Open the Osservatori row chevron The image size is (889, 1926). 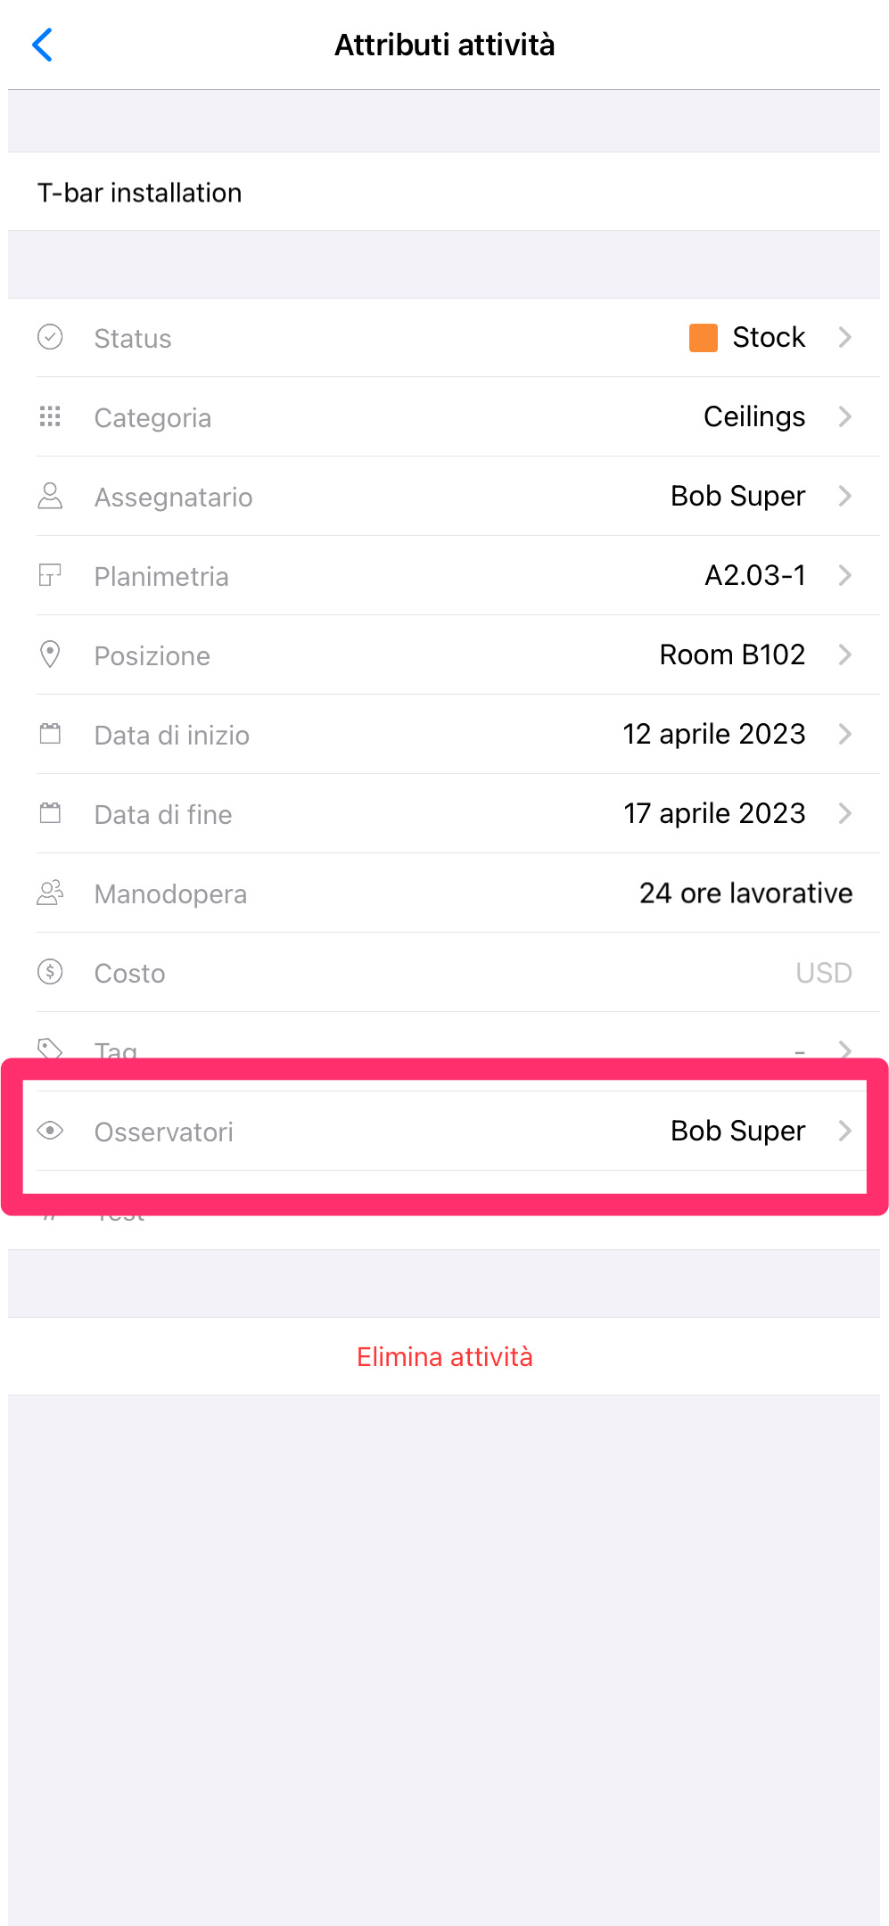pyautogui.click(x=844, y=1131)
